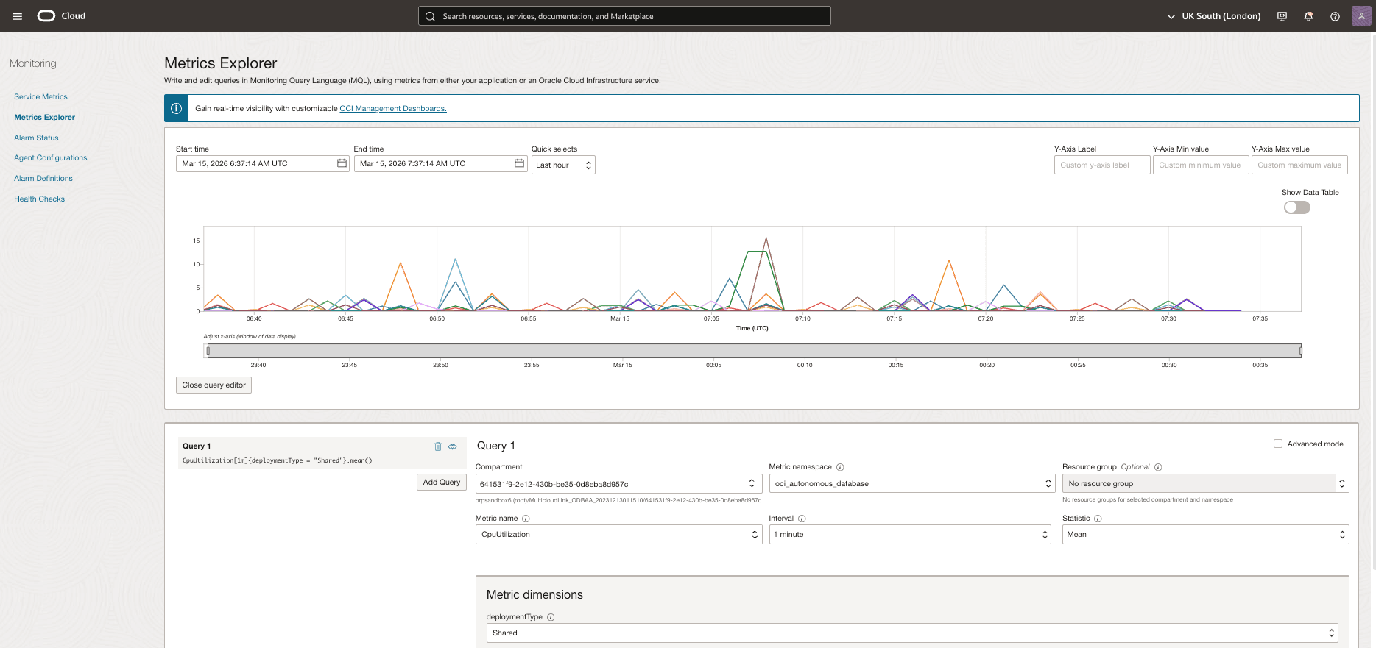Click the End time input field
The height and width of the screenshot is (648, 1376).
point(440,163)
